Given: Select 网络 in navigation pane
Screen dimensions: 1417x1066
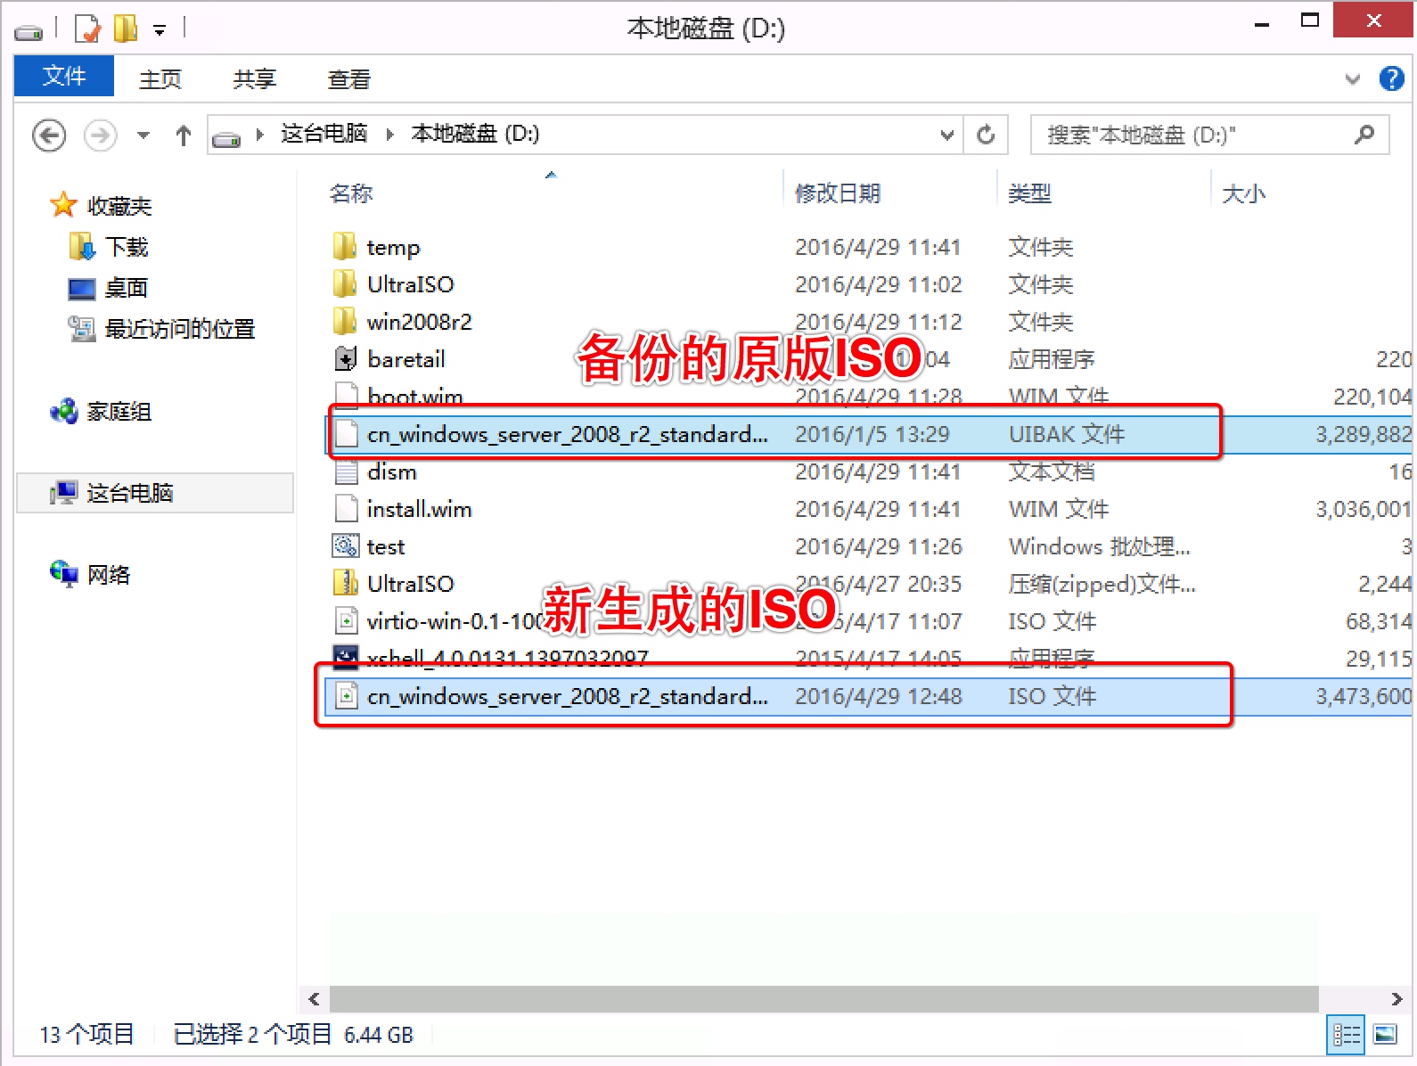Looking at the screenshot, I should coord(108,575).
